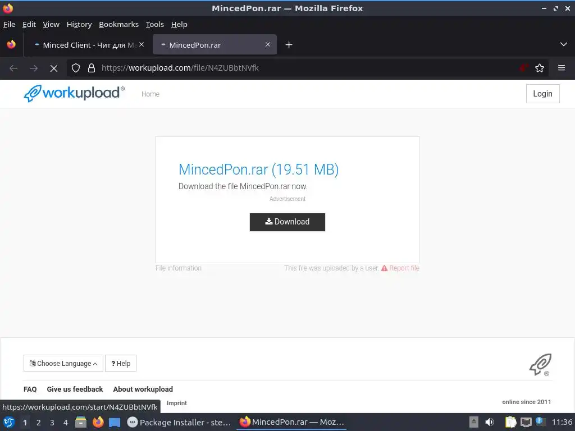This screenshot has width=575, height=431.
Task: Switch to virtual desktop 2
Action: point(39,423)
